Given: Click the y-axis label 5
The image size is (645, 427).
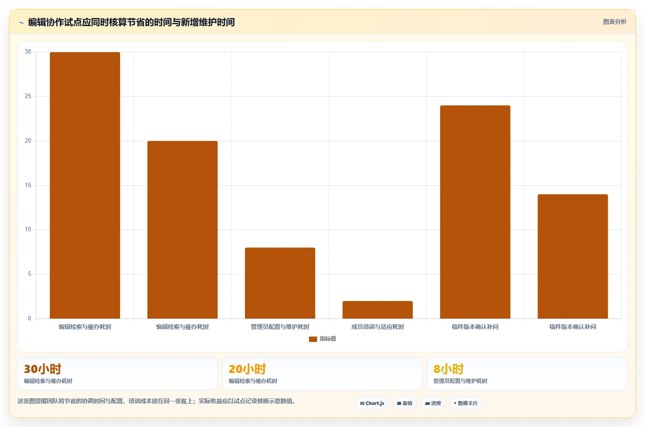Looking at the screenshot, I should tap(30, 274).
